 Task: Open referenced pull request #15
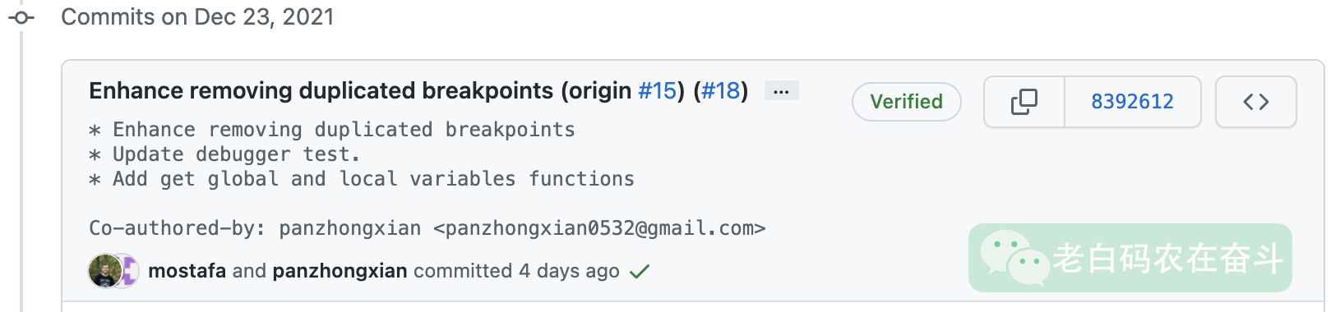[657, 90]
